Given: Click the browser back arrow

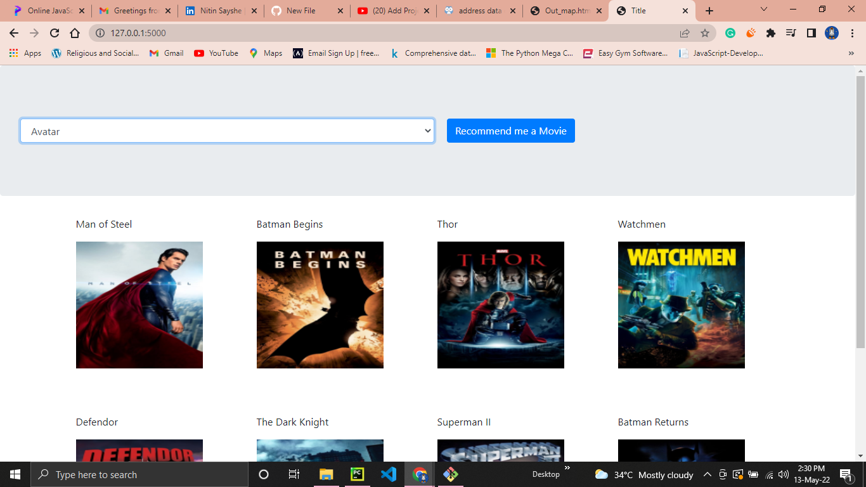Looking at the screenshot, I should click(14, 33).
